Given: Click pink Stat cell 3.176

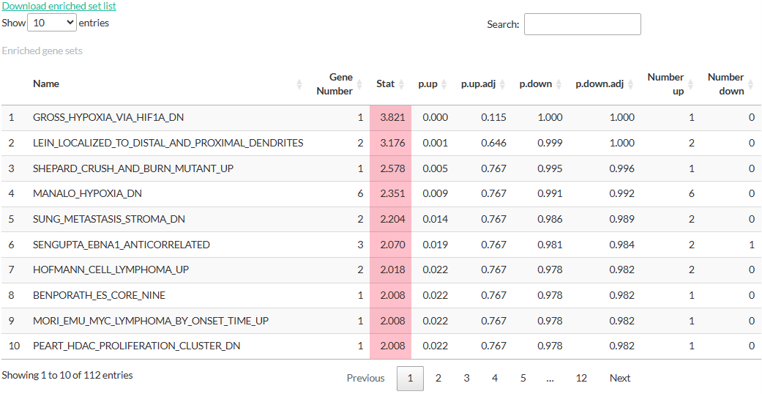Looking at the screenshot, I should click(391, 143).
